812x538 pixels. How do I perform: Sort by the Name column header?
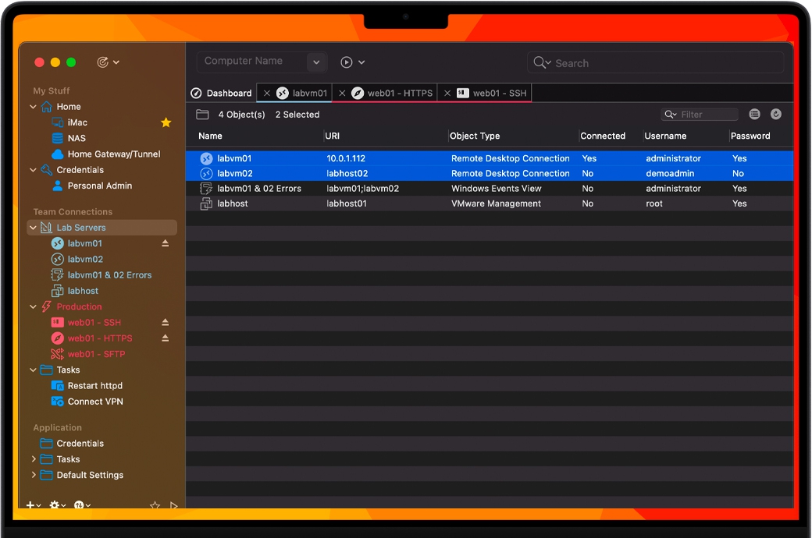coord(210,136)
